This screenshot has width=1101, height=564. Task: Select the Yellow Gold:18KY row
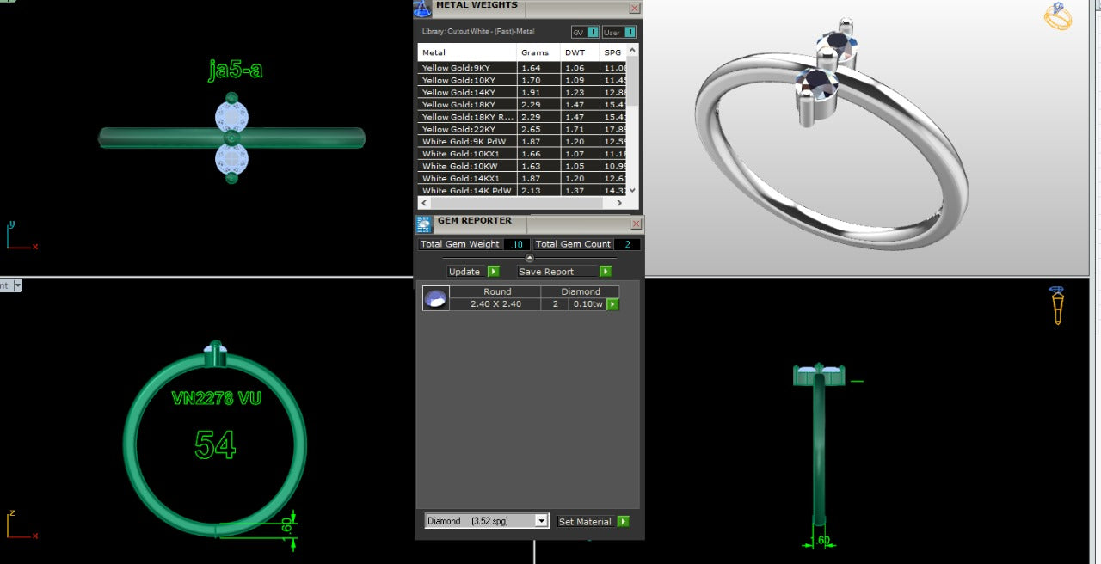click(522, 104)
